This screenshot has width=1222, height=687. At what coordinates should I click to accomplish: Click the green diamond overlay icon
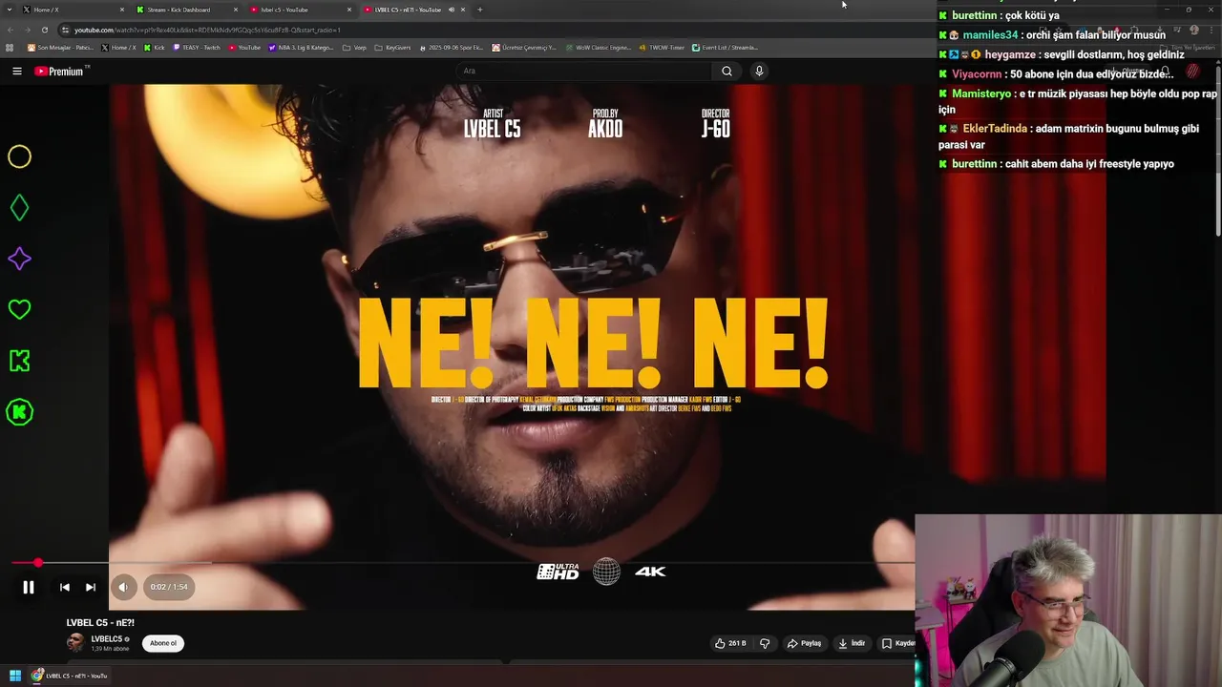(19, 207)
